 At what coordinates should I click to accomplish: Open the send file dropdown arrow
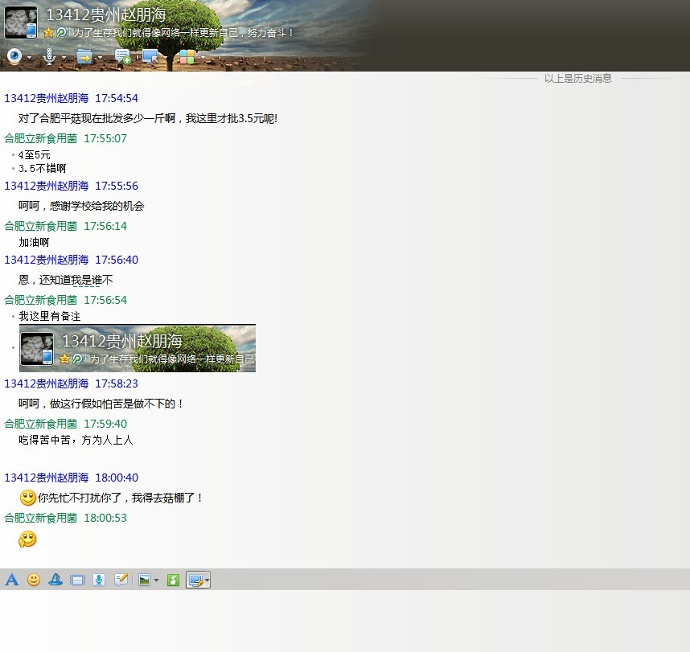[x=101, y=57]
